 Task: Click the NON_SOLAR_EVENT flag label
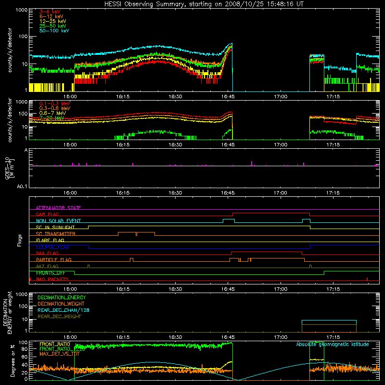point(58,221)
